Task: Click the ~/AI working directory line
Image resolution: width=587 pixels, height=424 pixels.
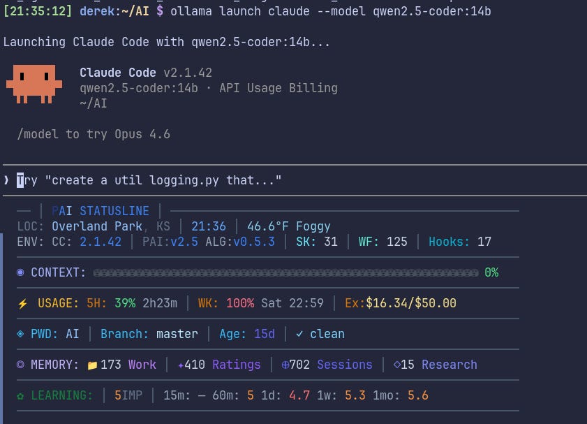Action: click(x=94, y=103)
